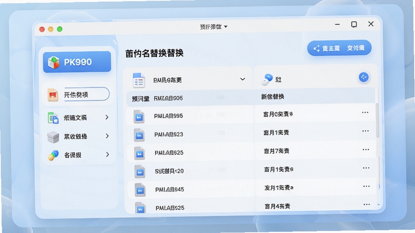Click the colorful balls icon in the sidebar
The width and height of the screenshot is (415, 233).
pos(53,155)
